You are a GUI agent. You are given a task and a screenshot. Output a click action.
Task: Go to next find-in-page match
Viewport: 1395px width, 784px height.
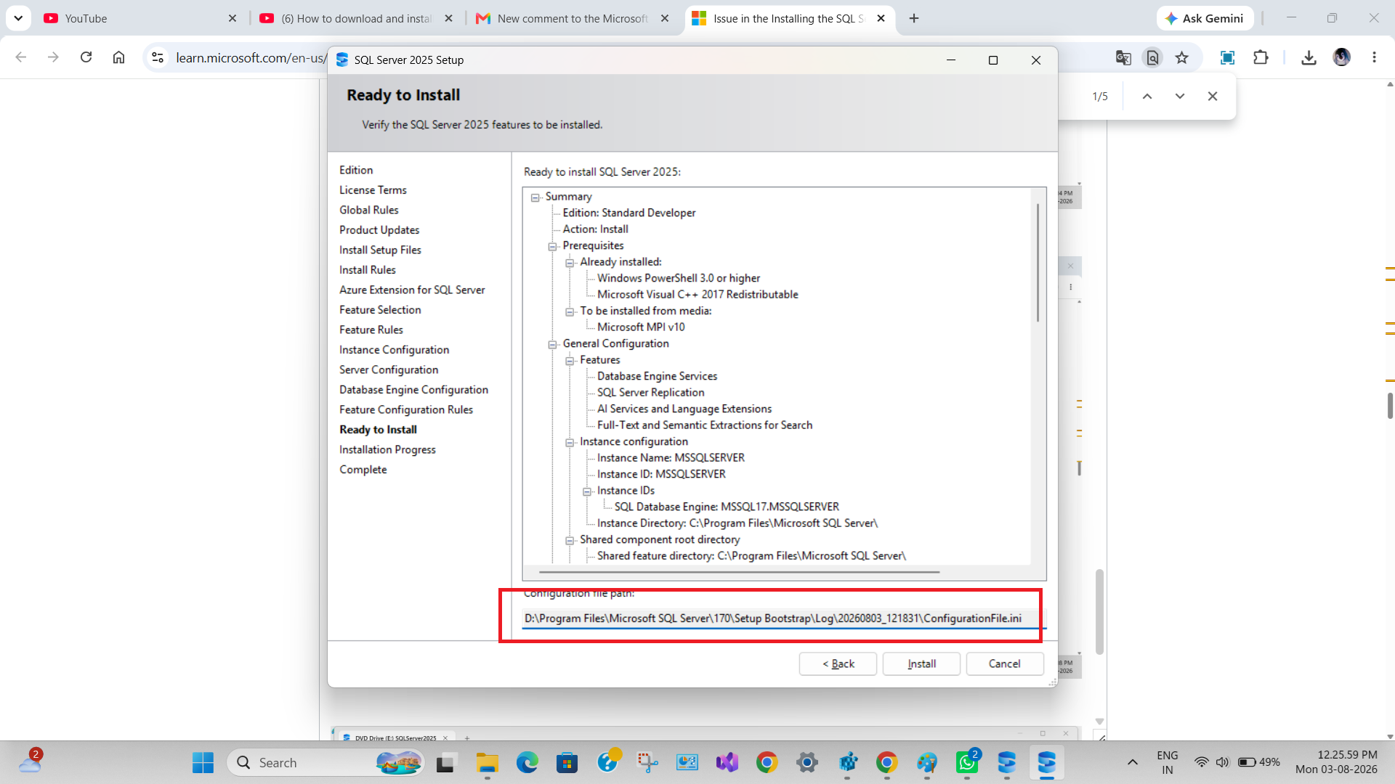click(x=1180, y=97)
